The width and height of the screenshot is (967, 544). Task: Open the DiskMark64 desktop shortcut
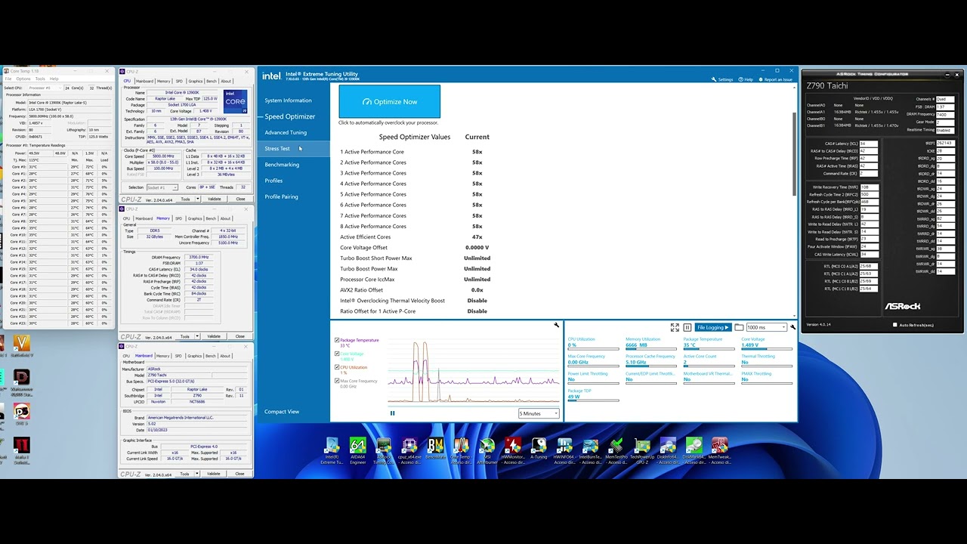click(x=694, y=450)
